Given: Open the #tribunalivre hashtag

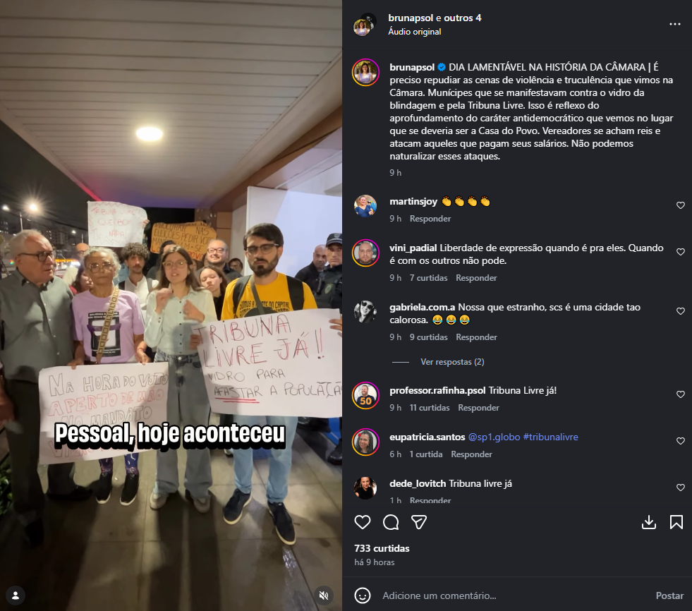Looking at the screenshot, I should 550,437.
